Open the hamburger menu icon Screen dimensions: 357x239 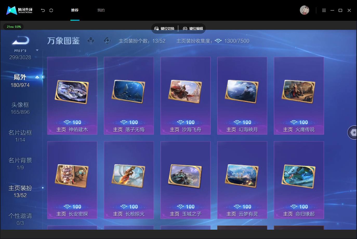324,10
